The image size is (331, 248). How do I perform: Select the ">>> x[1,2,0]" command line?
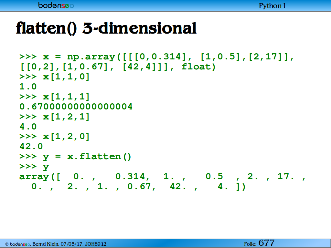[54, 137]
